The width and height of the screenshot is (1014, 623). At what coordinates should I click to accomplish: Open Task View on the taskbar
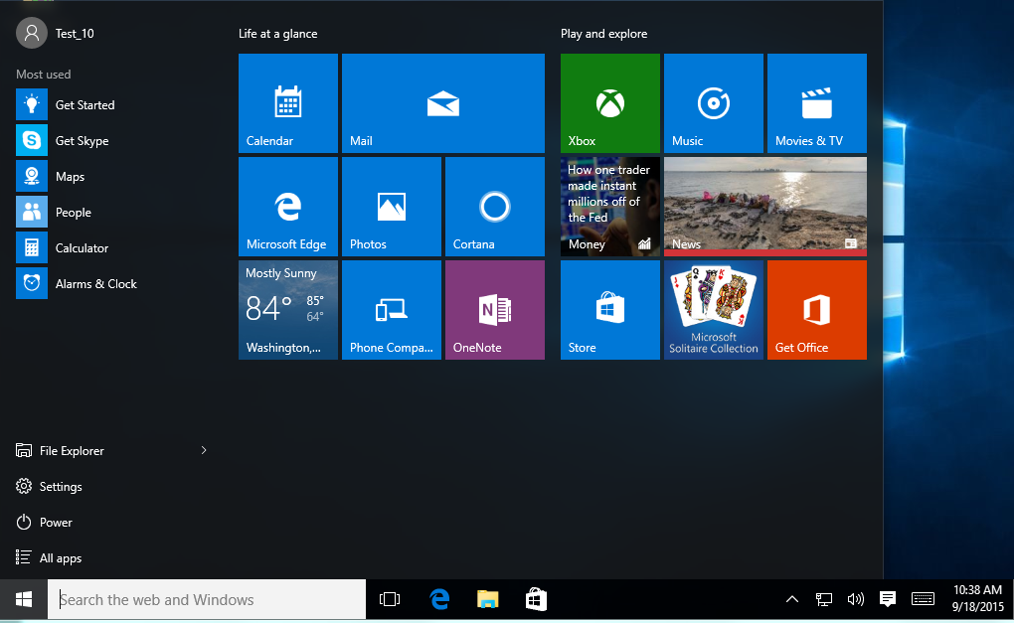tap(390, 600)
